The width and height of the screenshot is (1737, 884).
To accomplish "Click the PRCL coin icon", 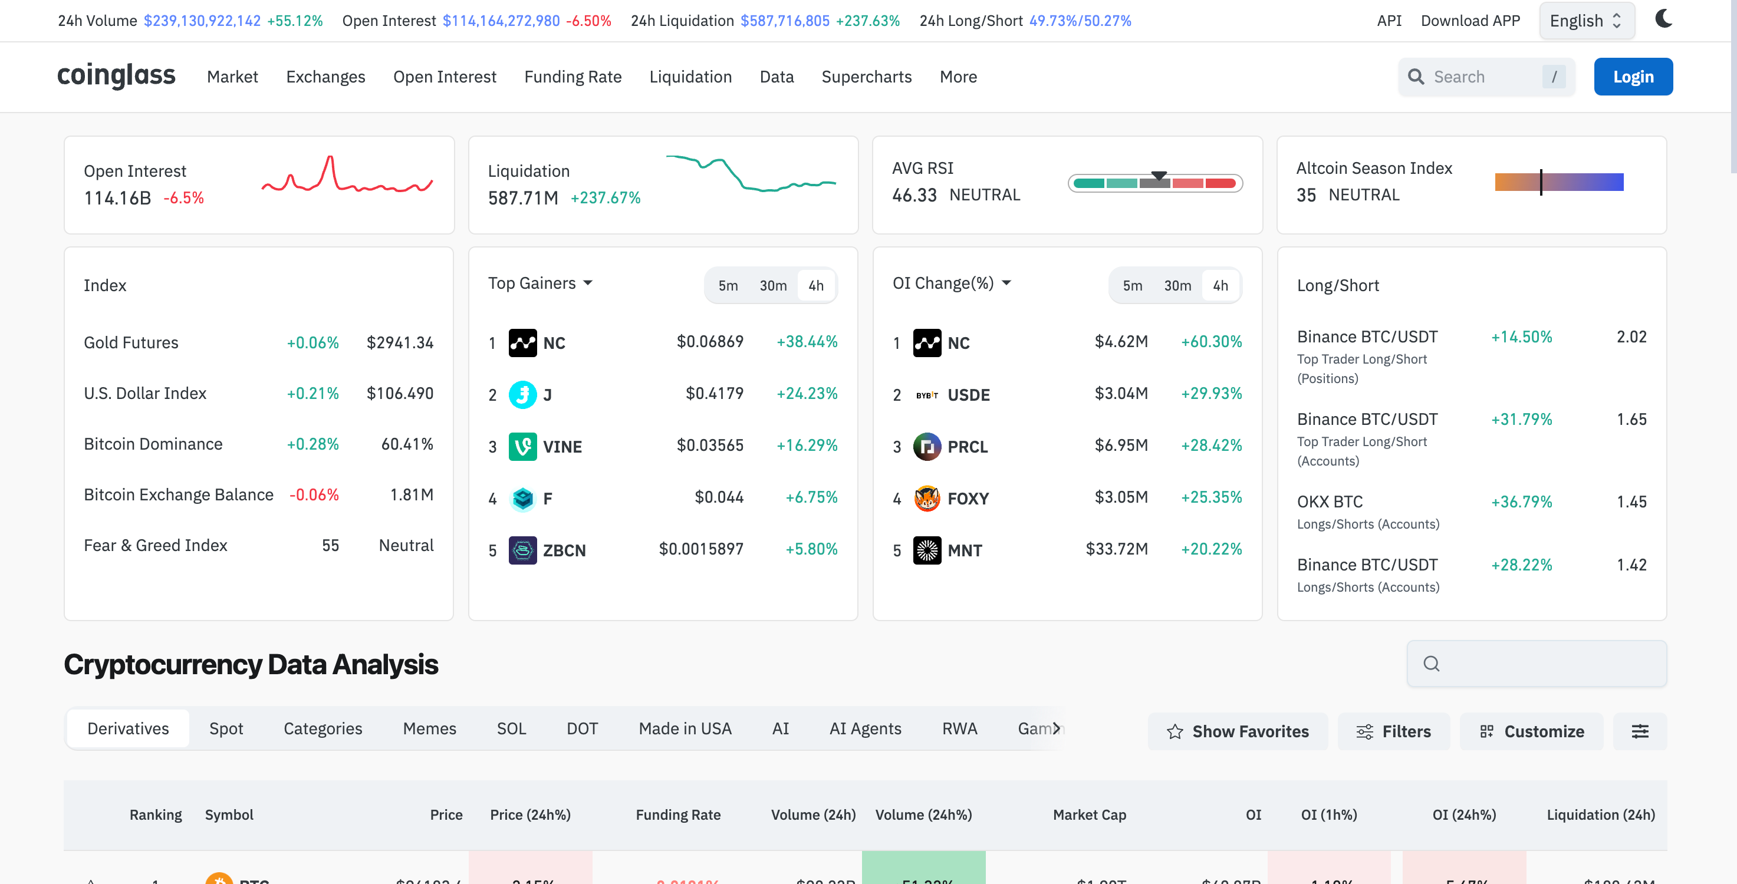I will [x=927, y=447].
